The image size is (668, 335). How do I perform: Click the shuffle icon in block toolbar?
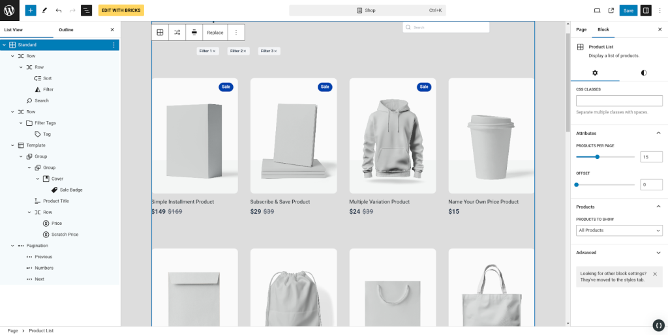coord(177,33)
